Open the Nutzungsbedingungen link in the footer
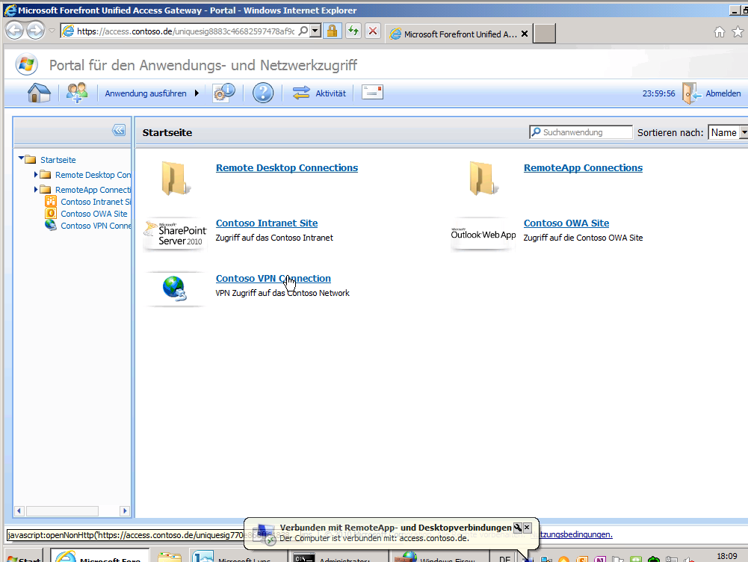The image size is (748, 562). tap(576, 534)
